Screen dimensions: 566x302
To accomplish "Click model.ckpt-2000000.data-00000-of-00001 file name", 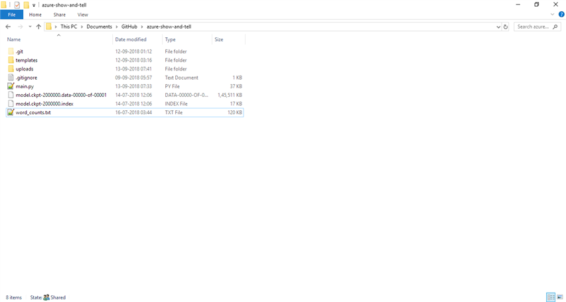I will (61, 95).
